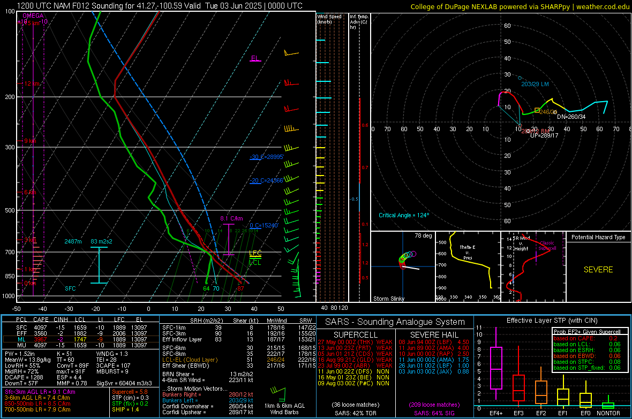Click the Bunkers Right = 280/12 kt line
Screen dimensions: 632x419
click(208, 395)
